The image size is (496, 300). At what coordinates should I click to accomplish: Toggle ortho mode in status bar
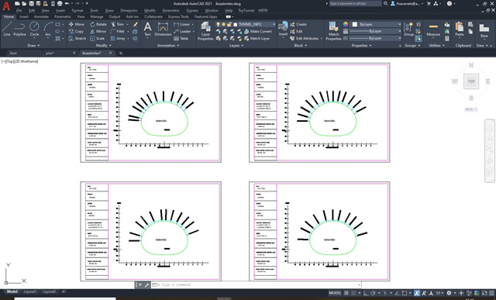(365, 293)
